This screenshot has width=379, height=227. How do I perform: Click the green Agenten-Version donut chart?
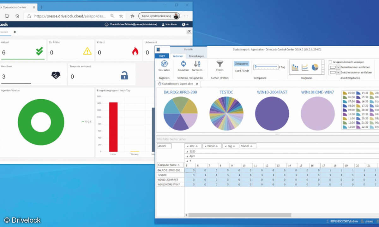(x=41, y=122)
